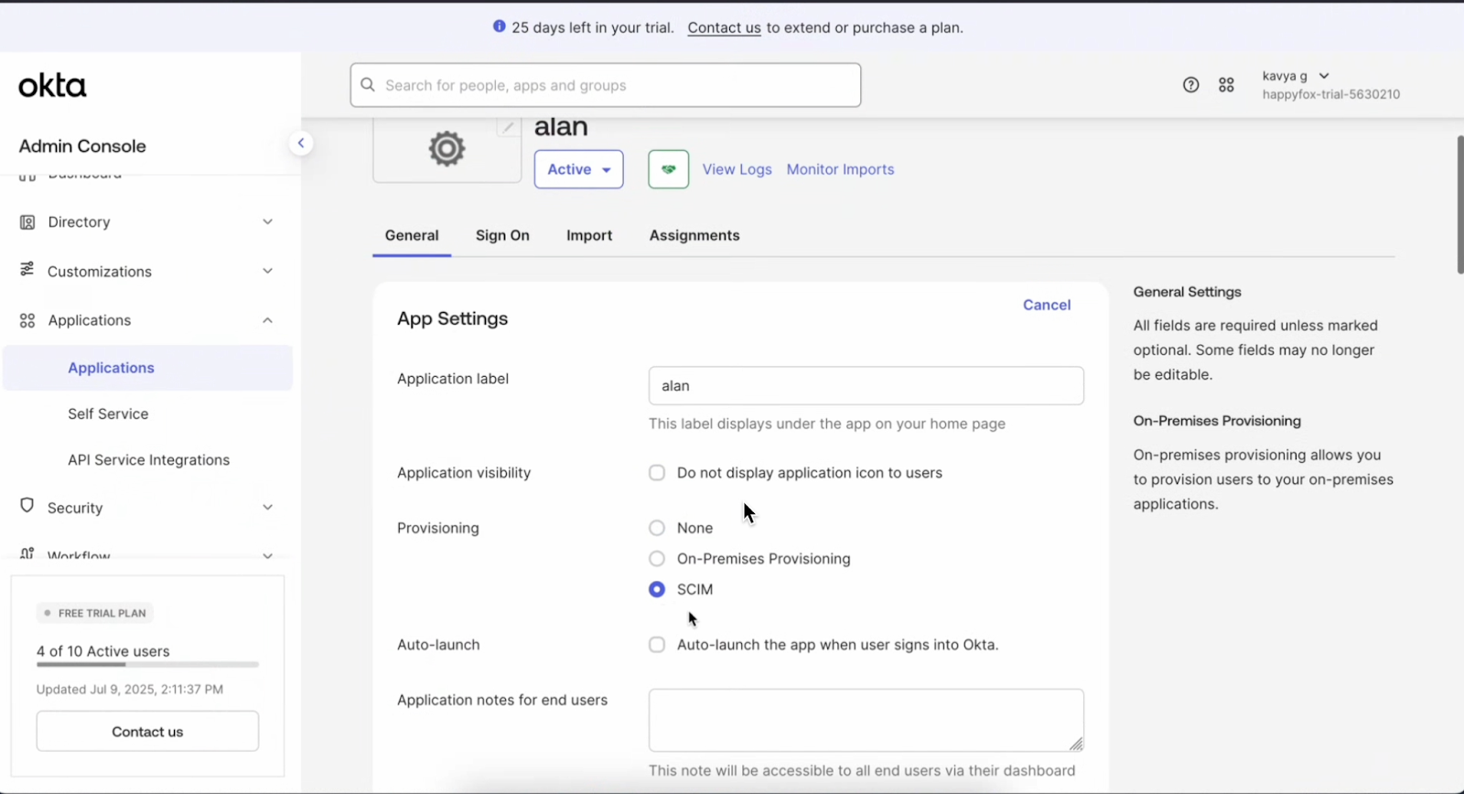Click the Application label input field
The image size is (1464, 794).
pyautogui.click(x=866, y=386)
